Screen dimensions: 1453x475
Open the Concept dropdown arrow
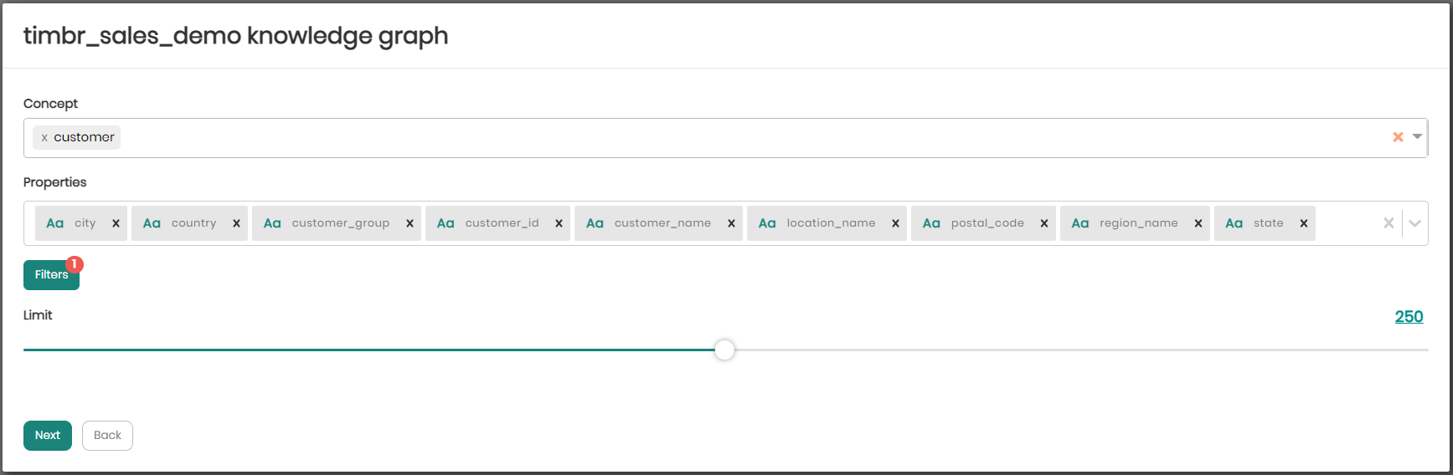coord(1417,136)
